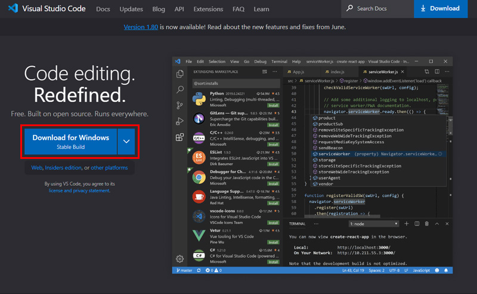This screenshot has width=477, height=294.
Task: Open the Terminal menu in the editor screenshot
Action: [x=279, y=62]
